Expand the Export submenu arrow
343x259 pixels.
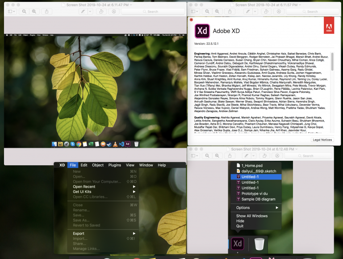coord(134,234)
